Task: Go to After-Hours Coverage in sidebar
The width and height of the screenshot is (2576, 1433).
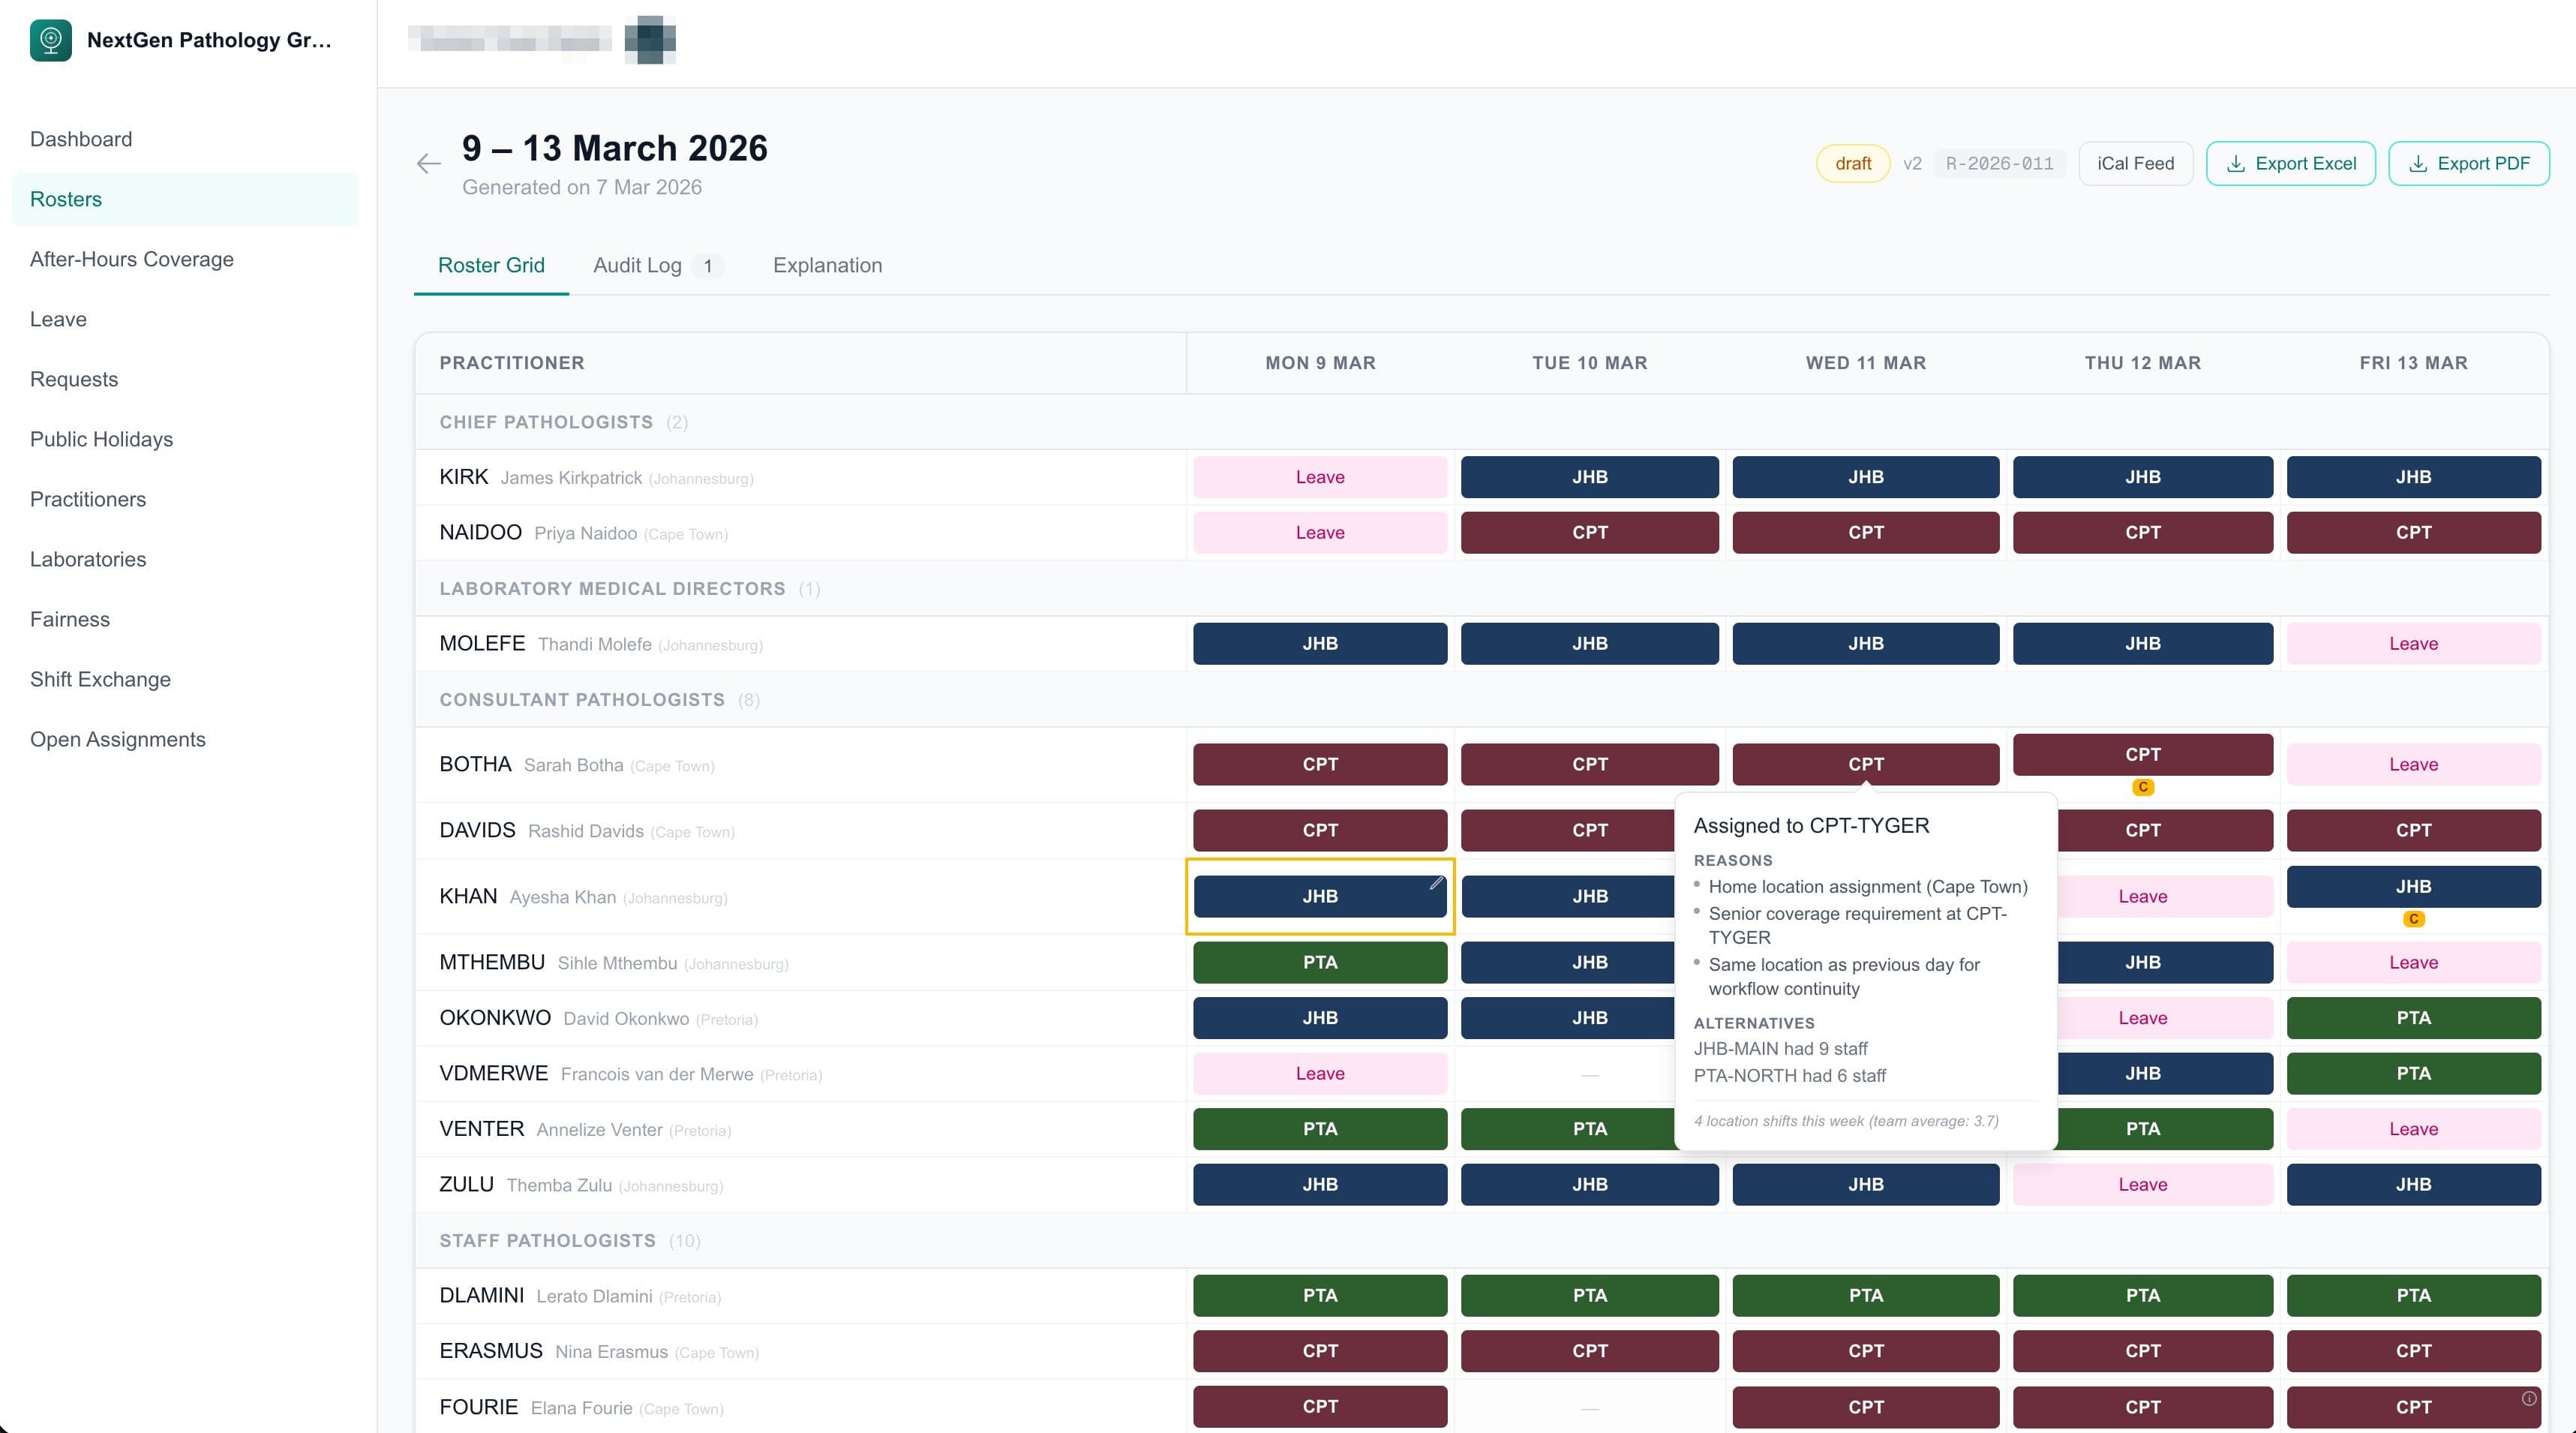Action: [132, 259]
